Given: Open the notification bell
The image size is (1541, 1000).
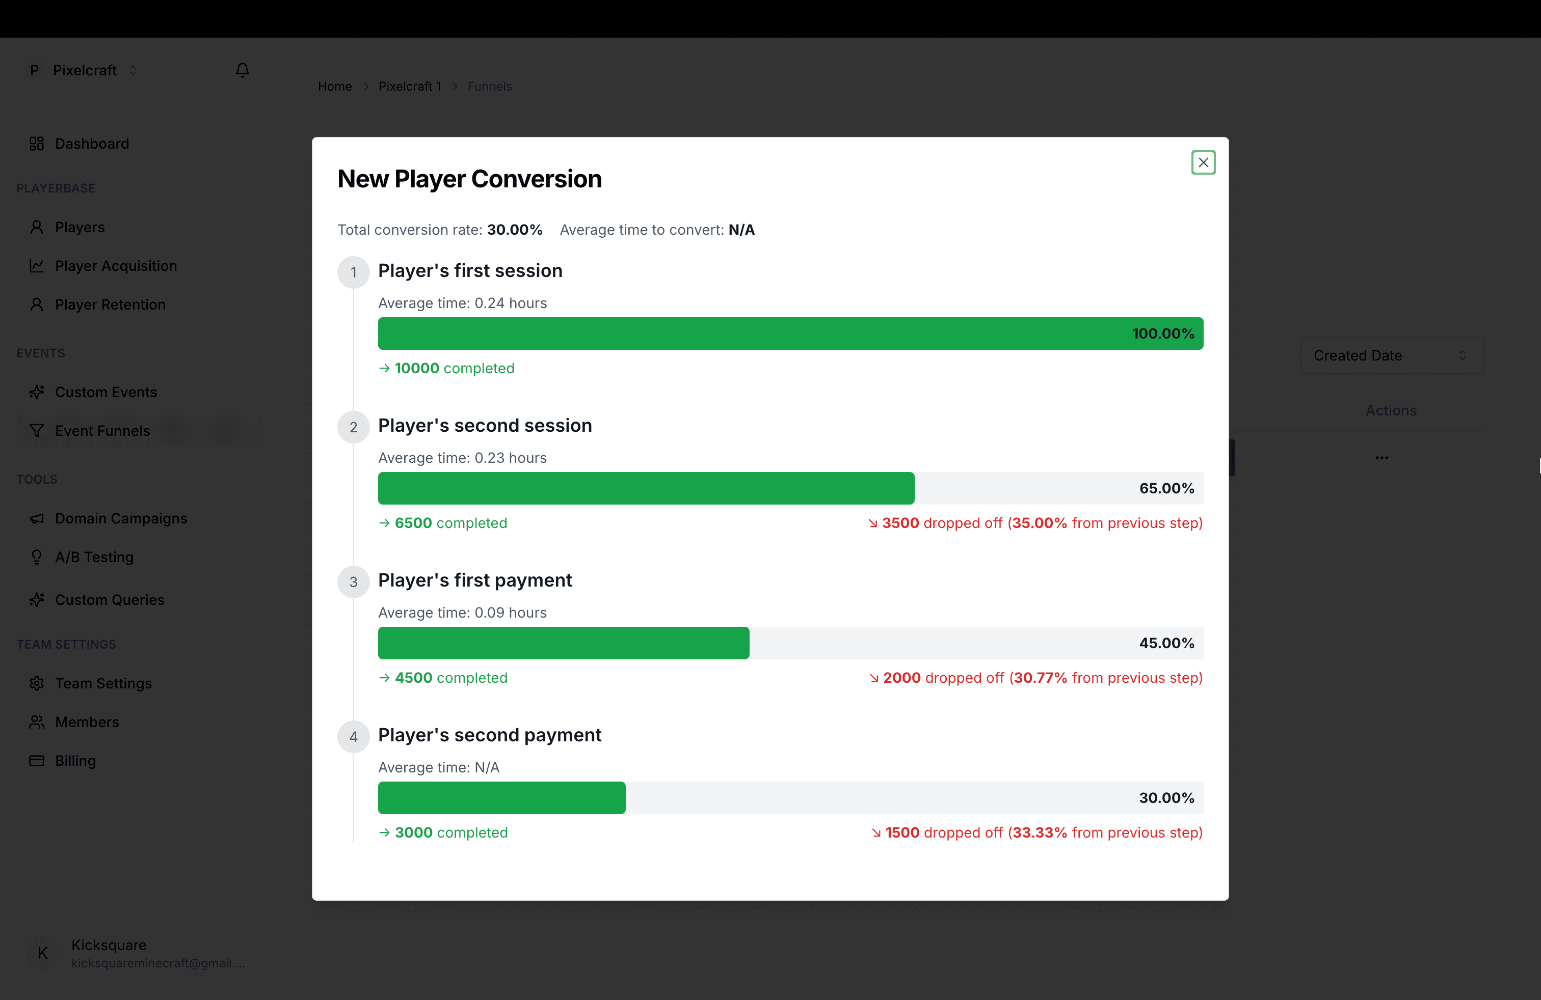Looking at the screenshot, I should coord(242,70).
